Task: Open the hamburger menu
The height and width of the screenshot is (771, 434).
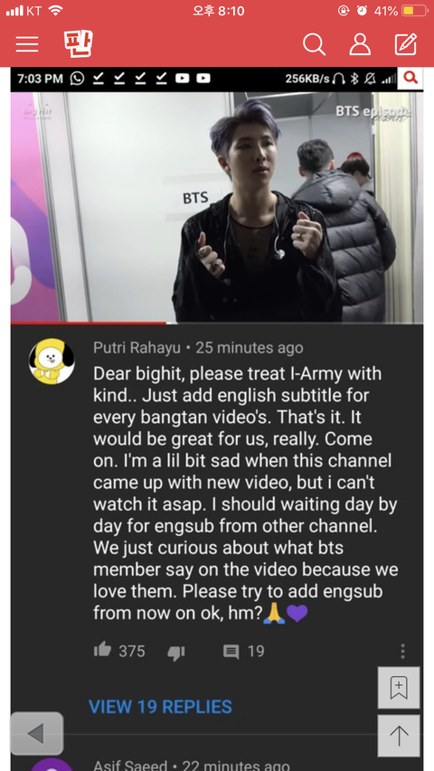Action: [27, 44]
